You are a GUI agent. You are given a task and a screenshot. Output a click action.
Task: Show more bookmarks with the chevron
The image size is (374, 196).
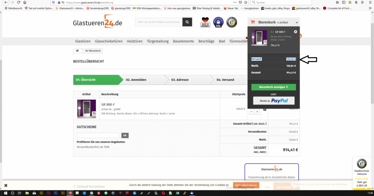(x=370, y=8)
